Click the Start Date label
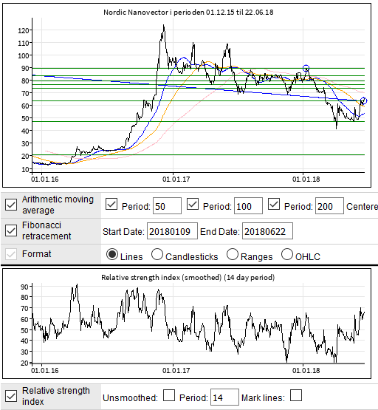The width and height of the screenshot is (378, 410). click(x=123, y=232)
